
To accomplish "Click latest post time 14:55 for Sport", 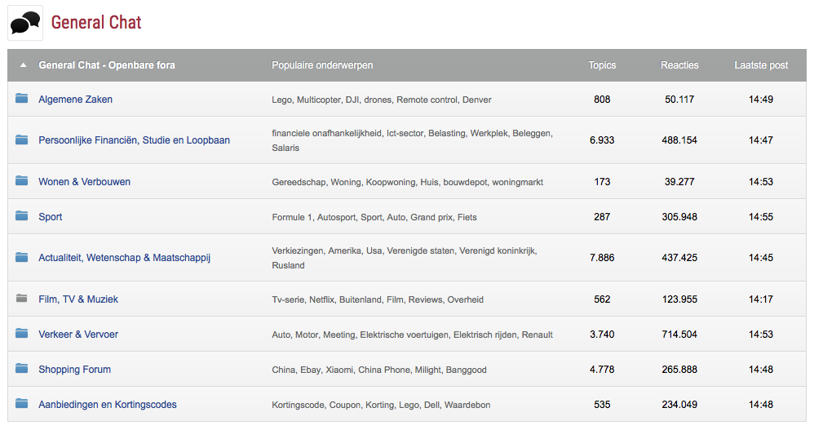I will coord(760,217).
